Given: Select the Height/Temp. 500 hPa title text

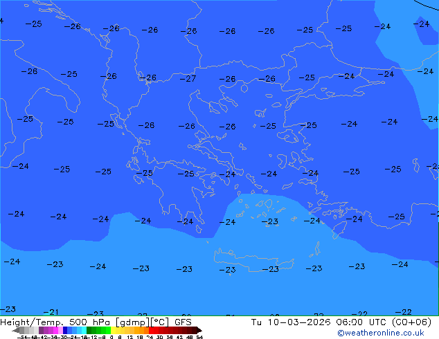Looking at the screenshot, I should (55, 322).
